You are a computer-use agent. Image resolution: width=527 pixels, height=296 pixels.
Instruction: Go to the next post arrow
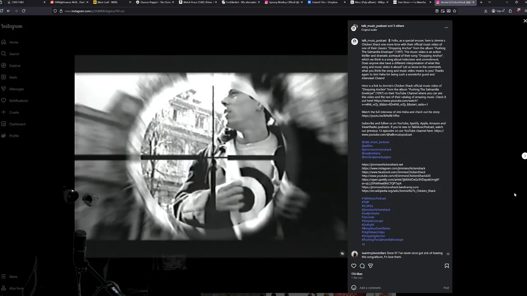(x=524, y=156)
